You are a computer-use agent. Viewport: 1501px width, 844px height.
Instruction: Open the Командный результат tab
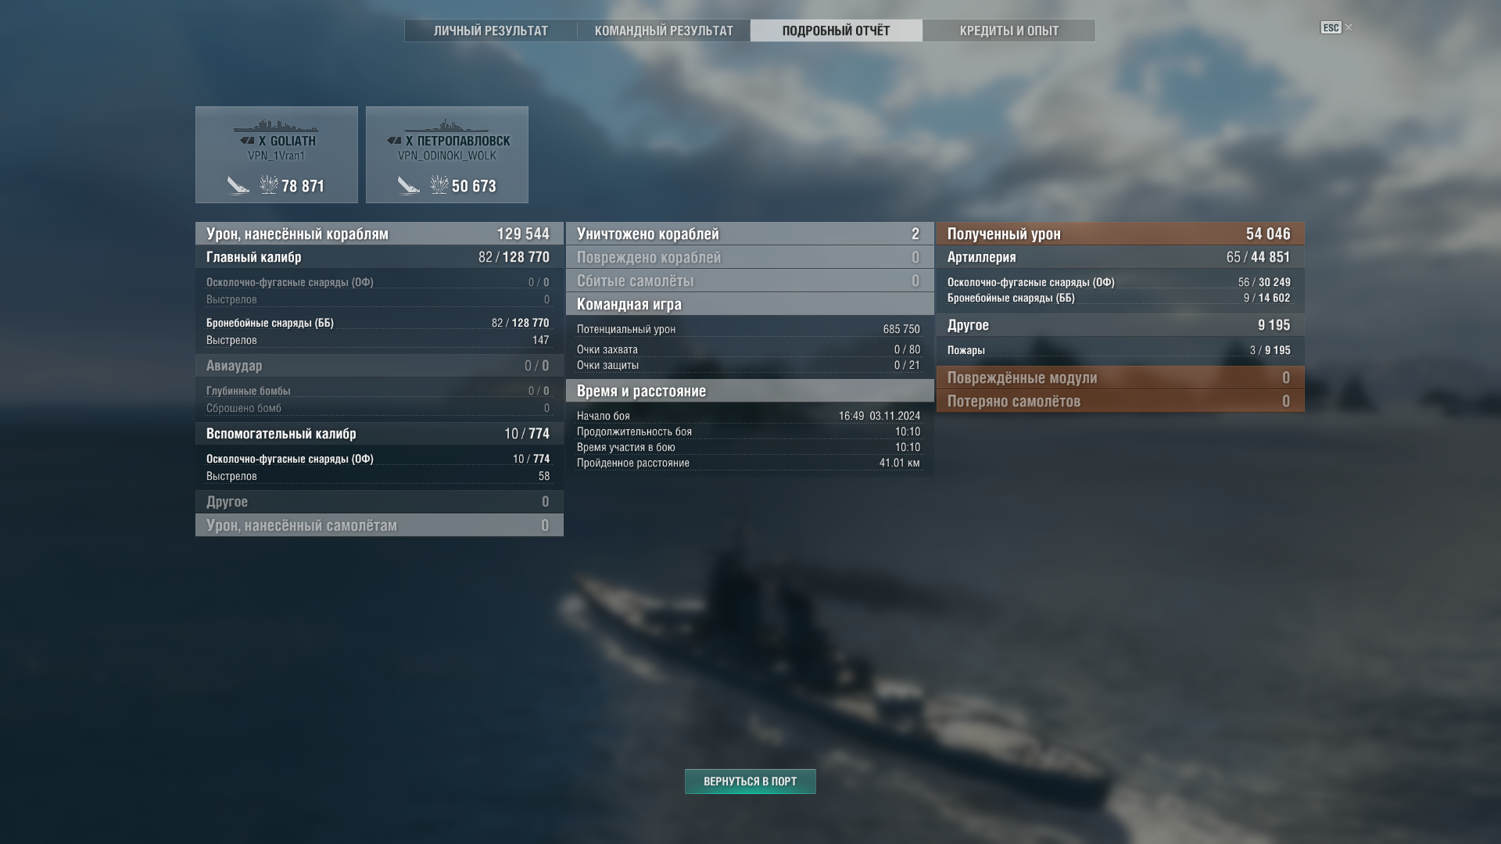pos(664,30)
